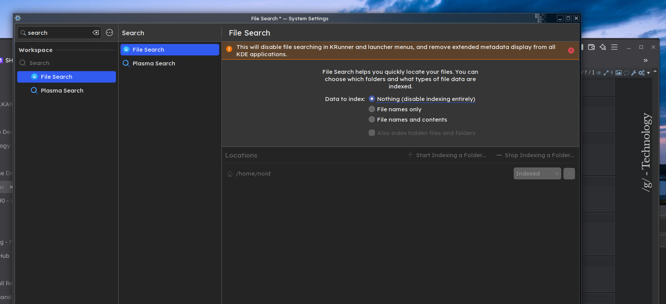Click Start Indexing a Folder… button
This screenshot has height=304, width=666.
click(x=447, y=155)
